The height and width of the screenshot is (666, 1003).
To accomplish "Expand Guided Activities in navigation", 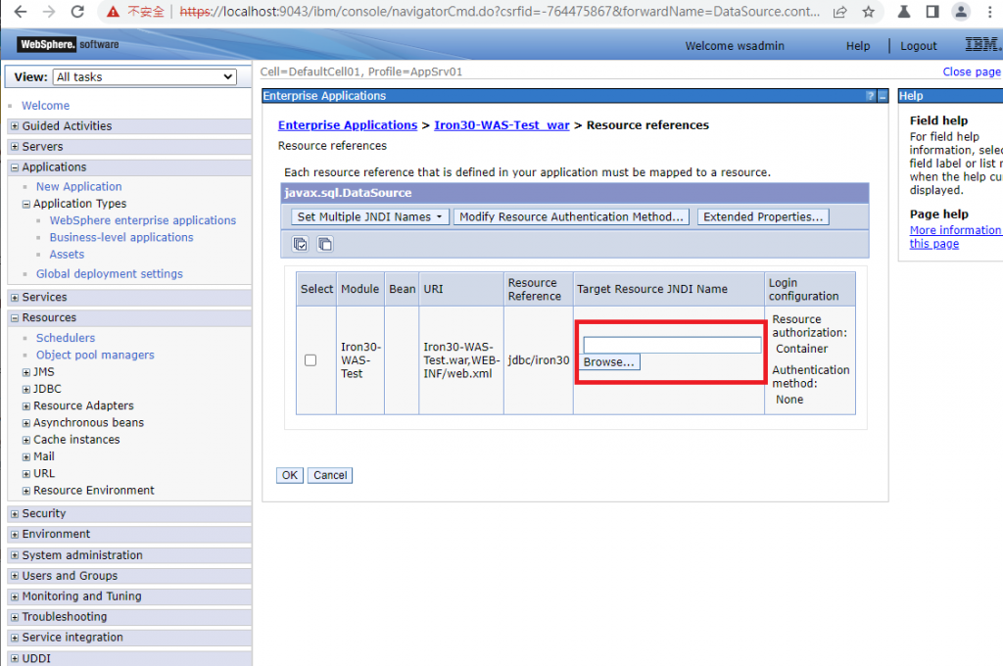I will tap(15, 126).
